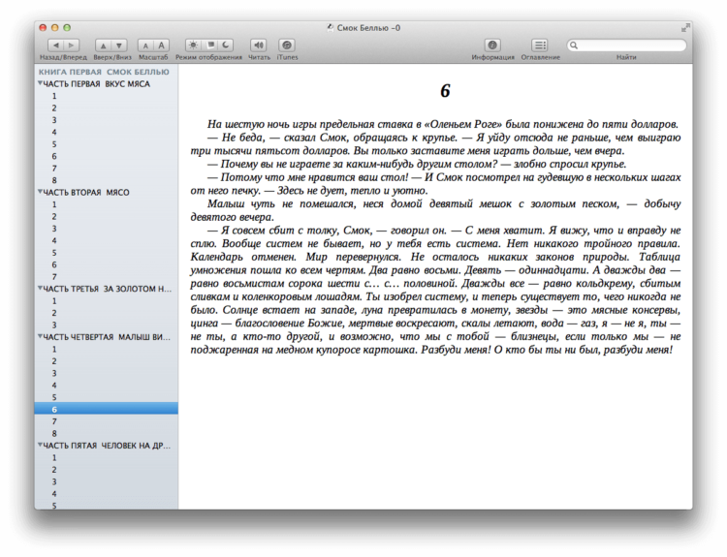The width and height of the screenshot is (727, 557).
Task: Go forward with the right arrow button
Action: [72, 45]
